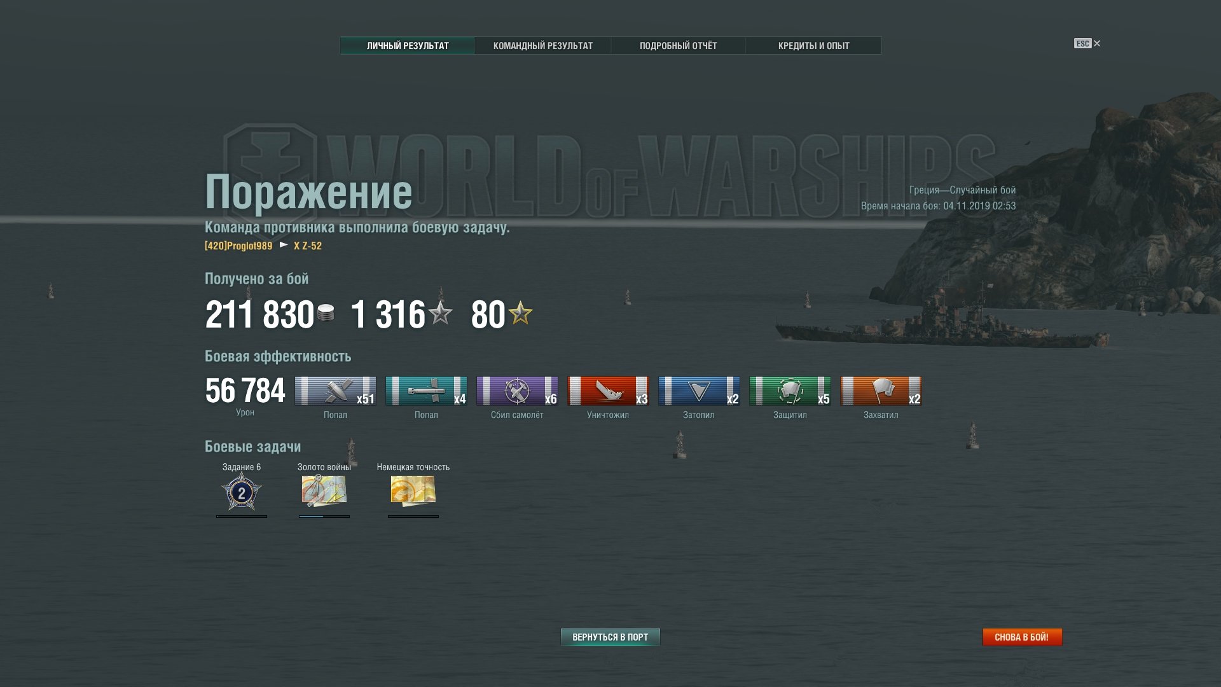1221x687 pixels.
Task: Click the main battery hits ribbon x51
Action: (x=335, y=391)
